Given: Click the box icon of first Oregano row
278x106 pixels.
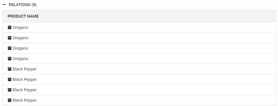Looking at the screenshot, I should (10, 27).
